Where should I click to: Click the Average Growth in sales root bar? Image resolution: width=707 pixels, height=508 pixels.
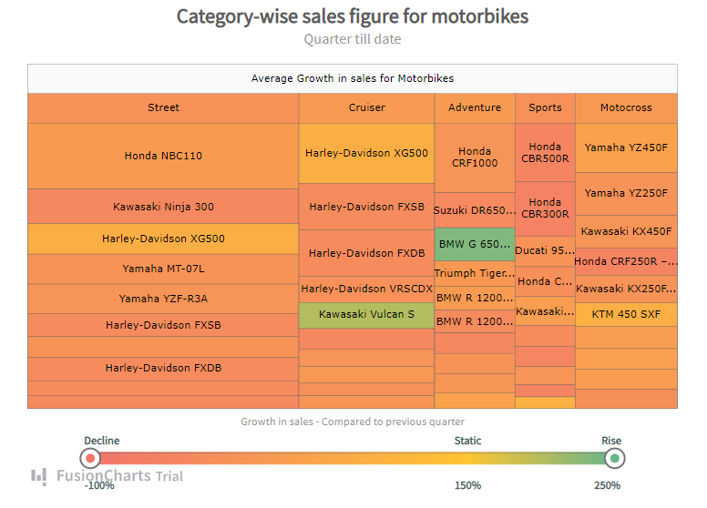[353, 78]
